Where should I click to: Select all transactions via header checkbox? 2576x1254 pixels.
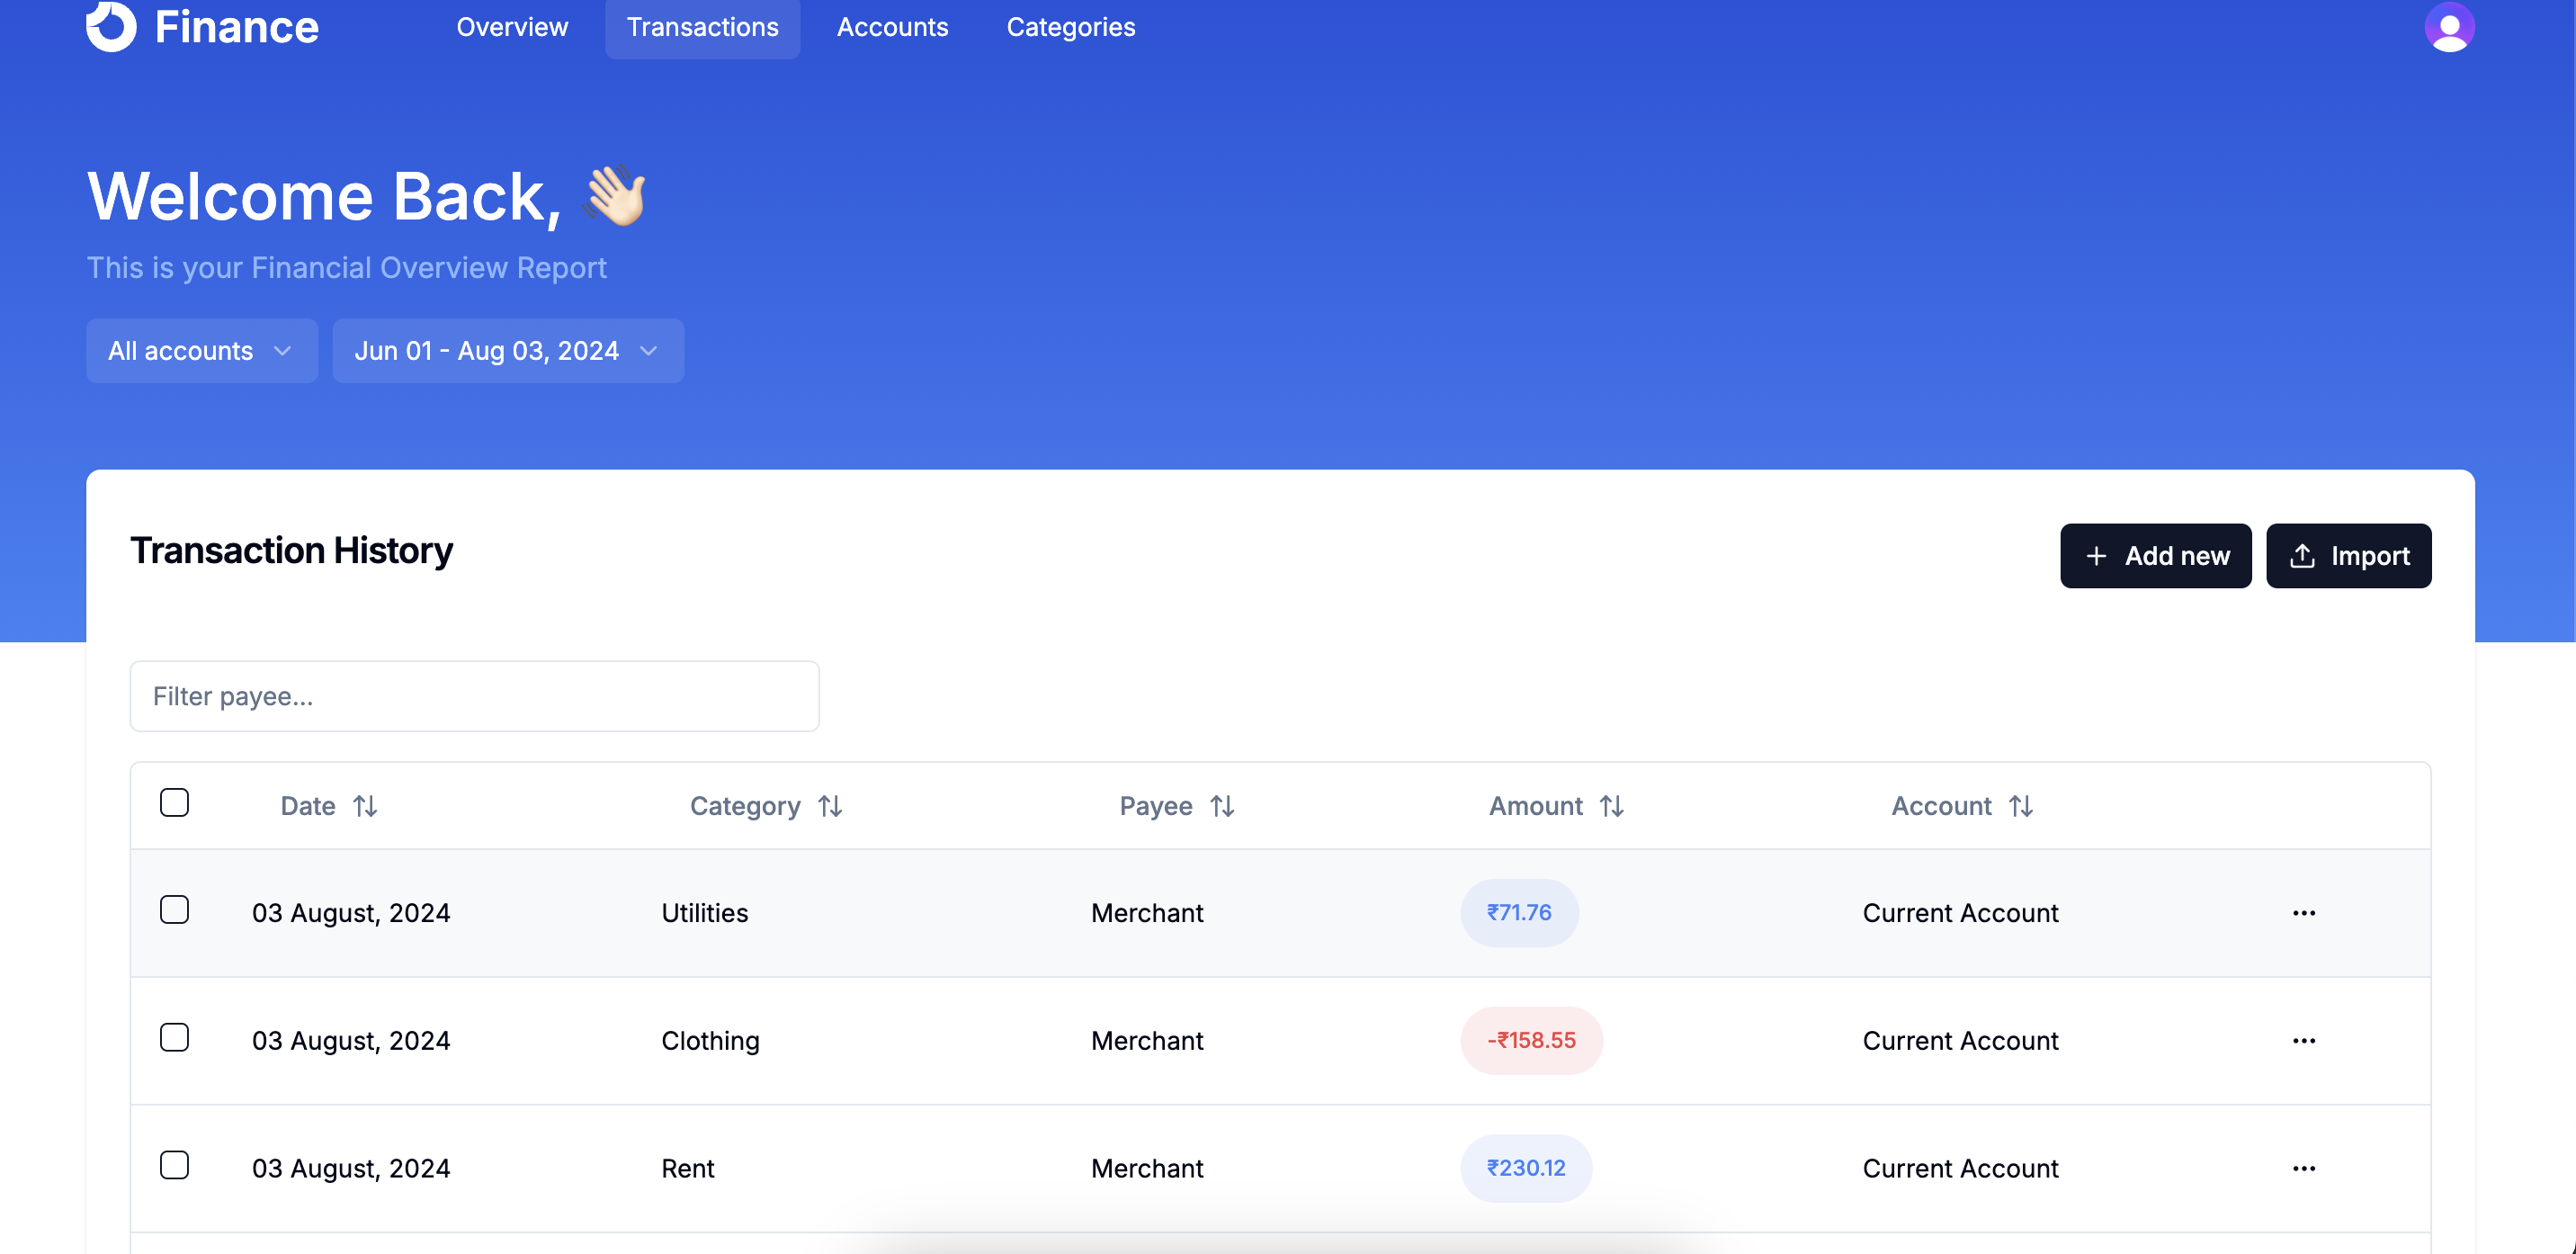coord(175,802)
